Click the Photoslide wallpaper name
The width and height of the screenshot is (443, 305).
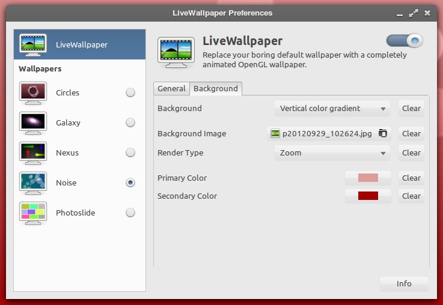pyautogui.click(x=75, y=213)
